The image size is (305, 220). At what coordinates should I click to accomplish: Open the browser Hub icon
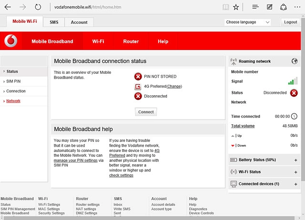click(x=256, y=7)
